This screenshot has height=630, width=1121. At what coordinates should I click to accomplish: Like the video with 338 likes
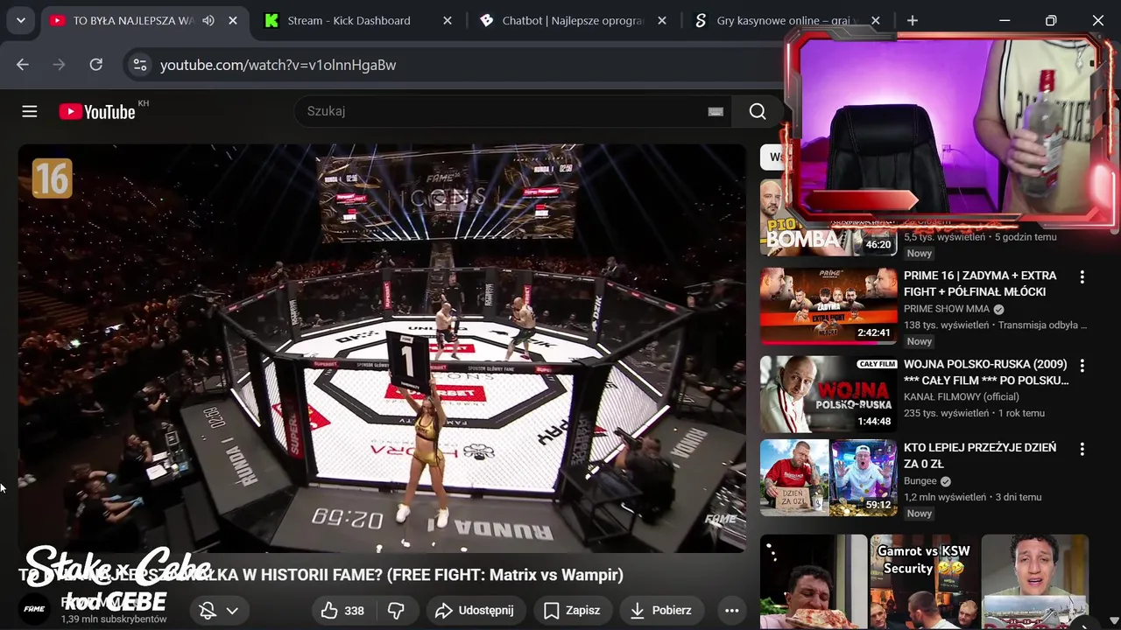[343, 610]
